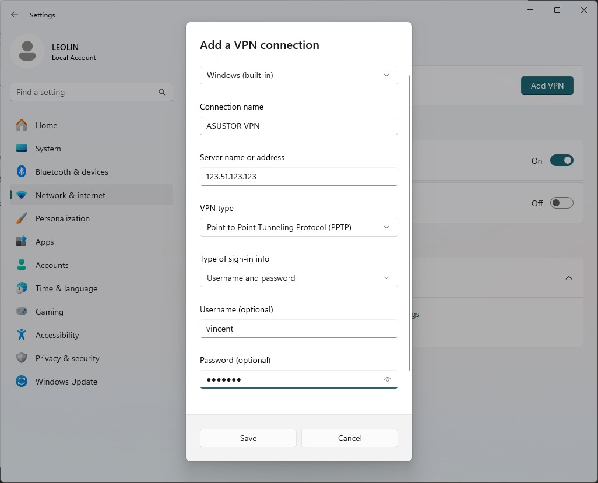The width and height of the screenshot is (598, 483).
Task: Maximize the Settings window
Action: 557,10
